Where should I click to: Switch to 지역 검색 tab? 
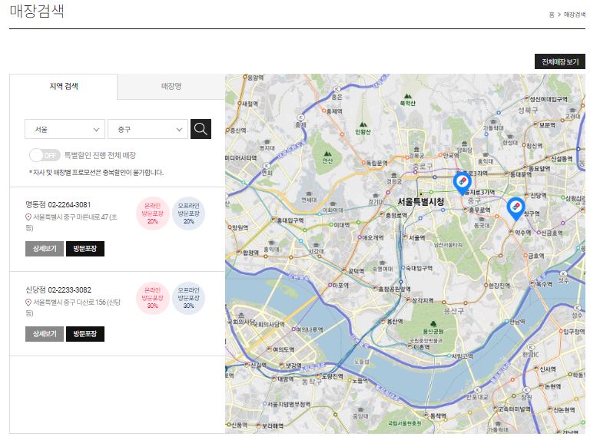[x=64, y=87]
